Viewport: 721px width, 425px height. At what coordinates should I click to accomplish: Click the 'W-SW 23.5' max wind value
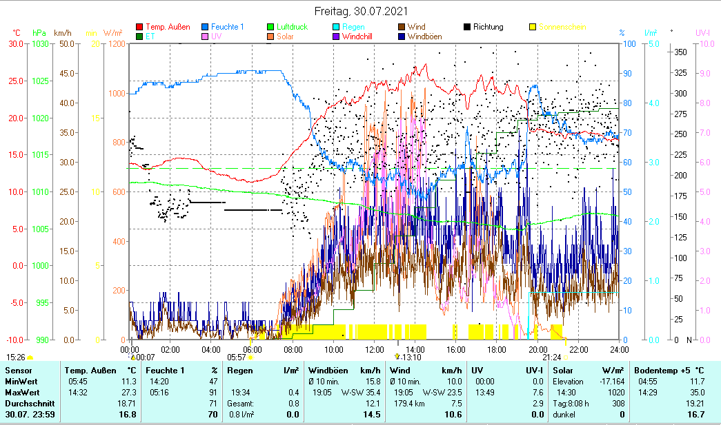442,393
